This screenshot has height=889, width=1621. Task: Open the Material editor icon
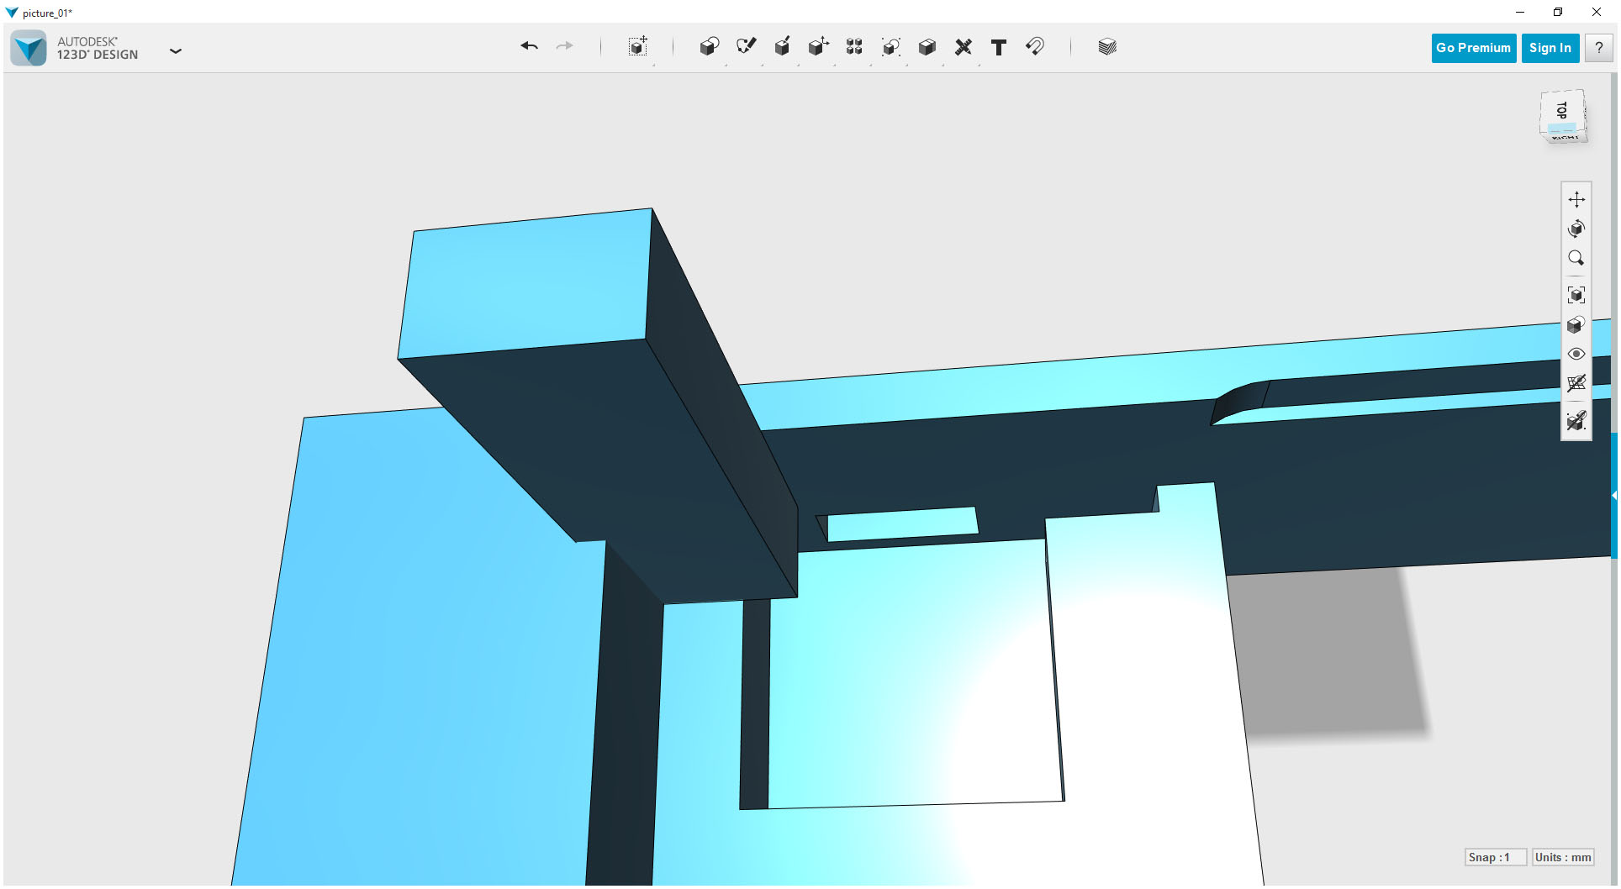(1107, 47)
